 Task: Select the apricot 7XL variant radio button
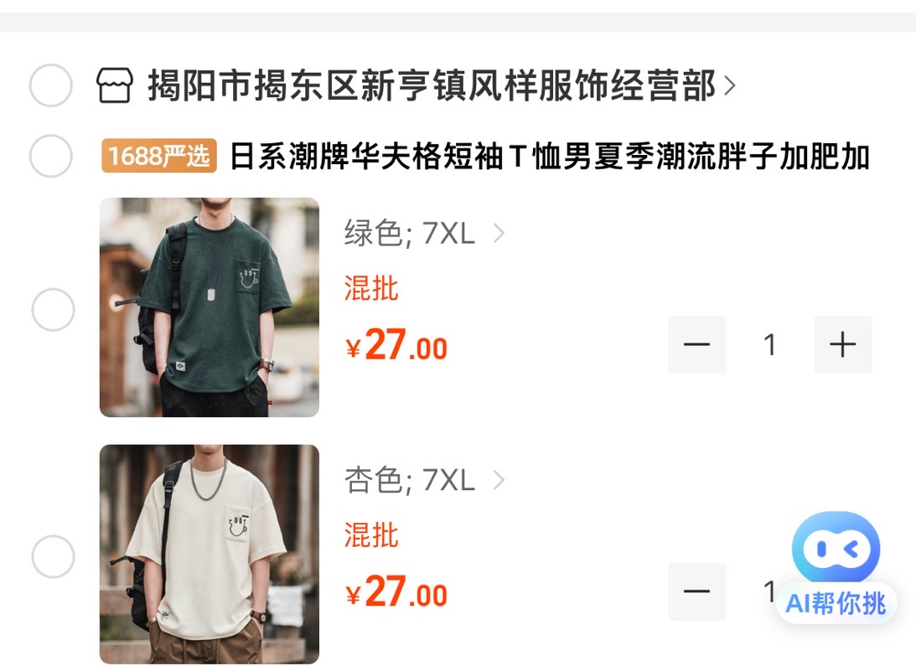pyautogui.click(x=53, y=556)
